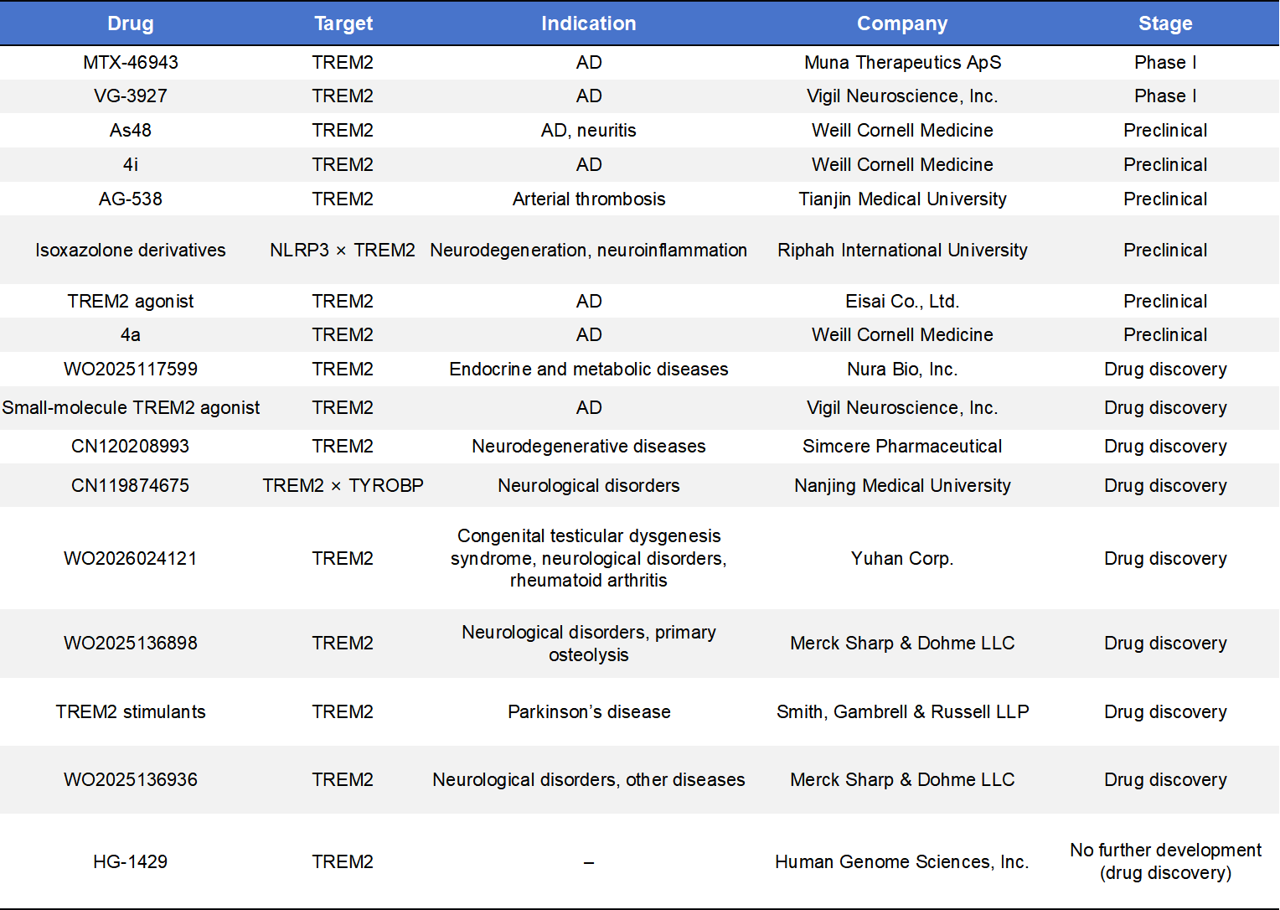Select the Smith, Gambrell & Russell LLP cell
1280x910 pixels.
[902, 712]
